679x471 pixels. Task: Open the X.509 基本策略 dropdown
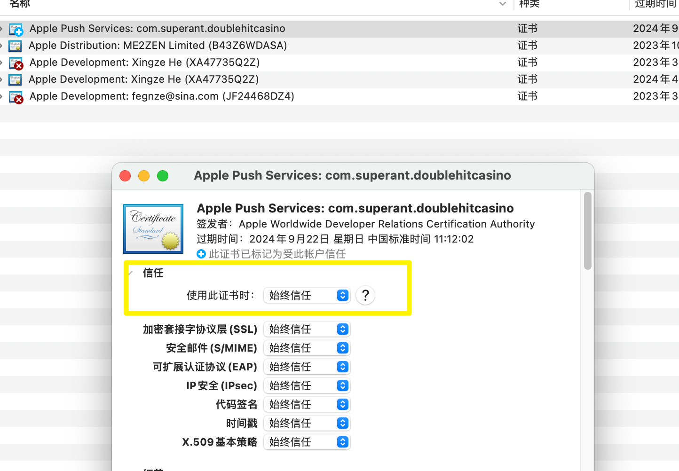tap(307, 442)
